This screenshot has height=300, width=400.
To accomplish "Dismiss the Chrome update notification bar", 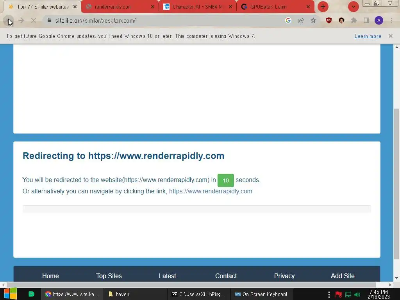I will (391, 36).
